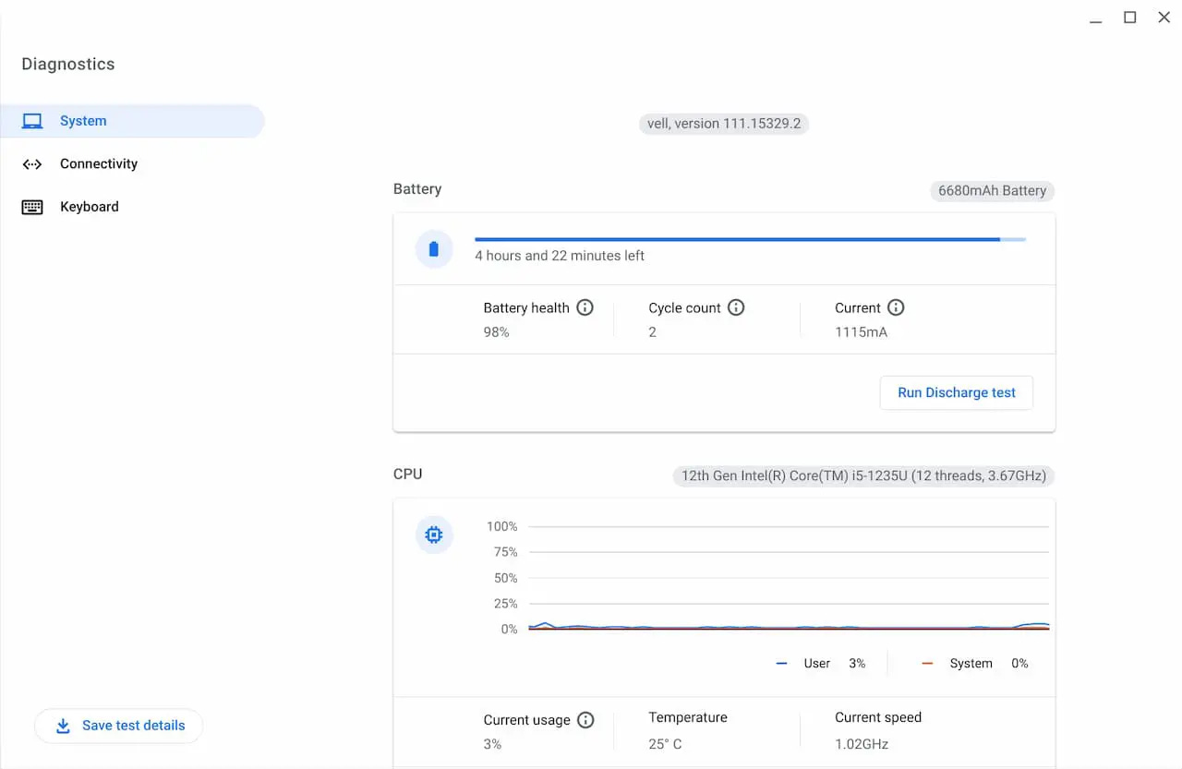Click the CPU chip icon

[x=434, y=535]
